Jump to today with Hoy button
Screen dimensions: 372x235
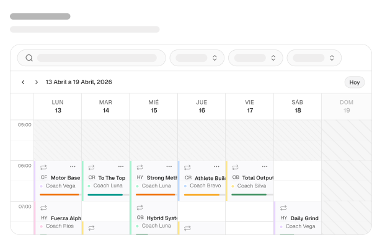tap(355, 82)
